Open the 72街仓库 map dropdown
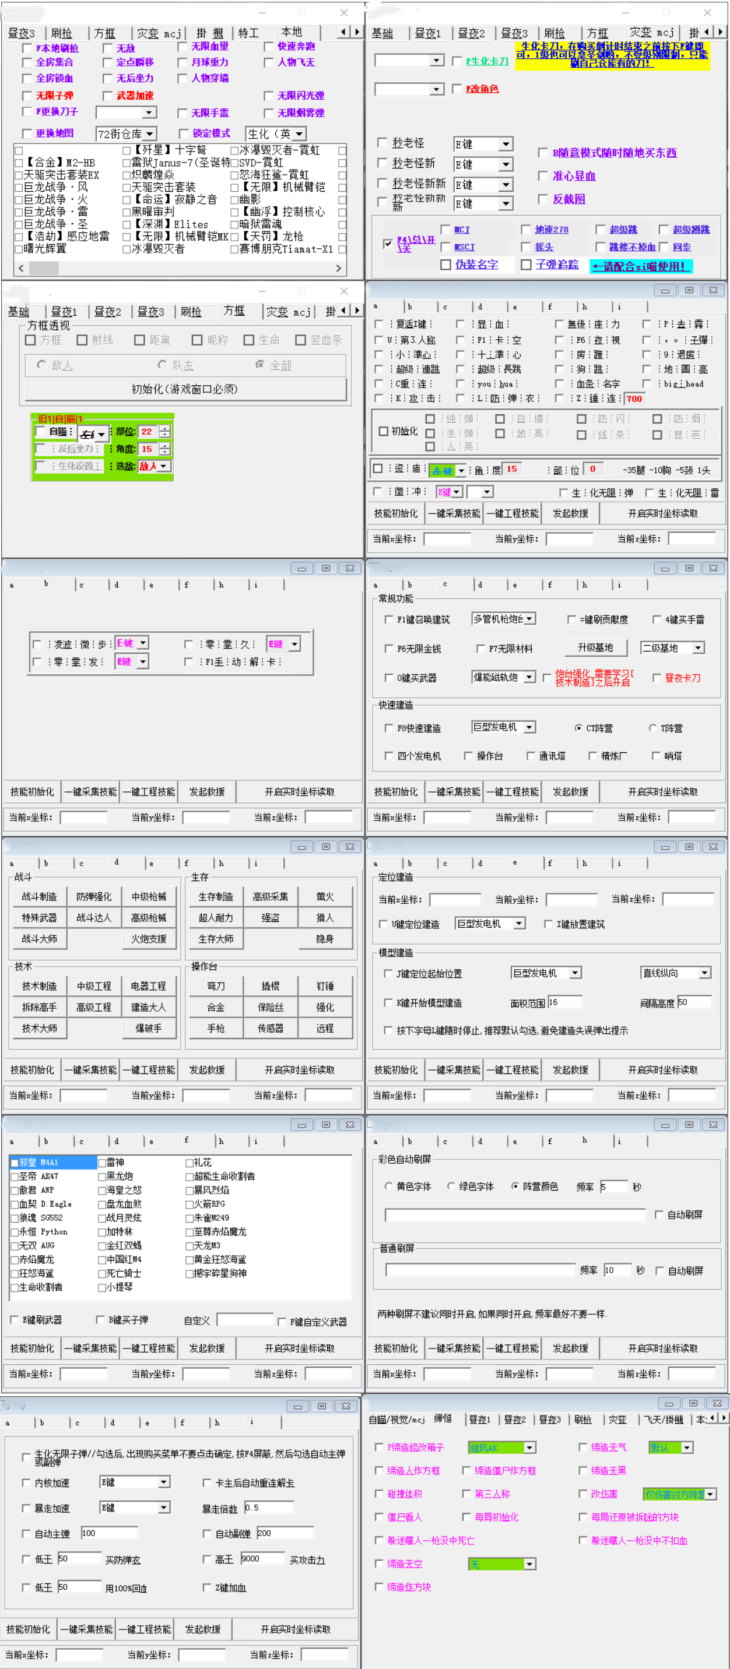 click(150, 133)
